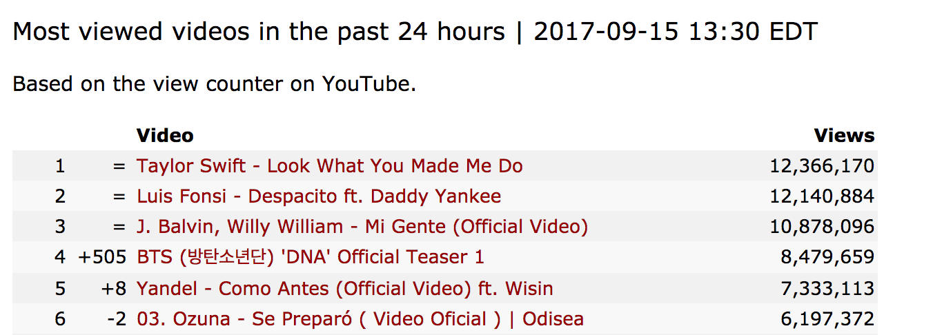Click the 12,140,884 view count
The height and width of the screenshot is (335, 933).
pos(822,196)
